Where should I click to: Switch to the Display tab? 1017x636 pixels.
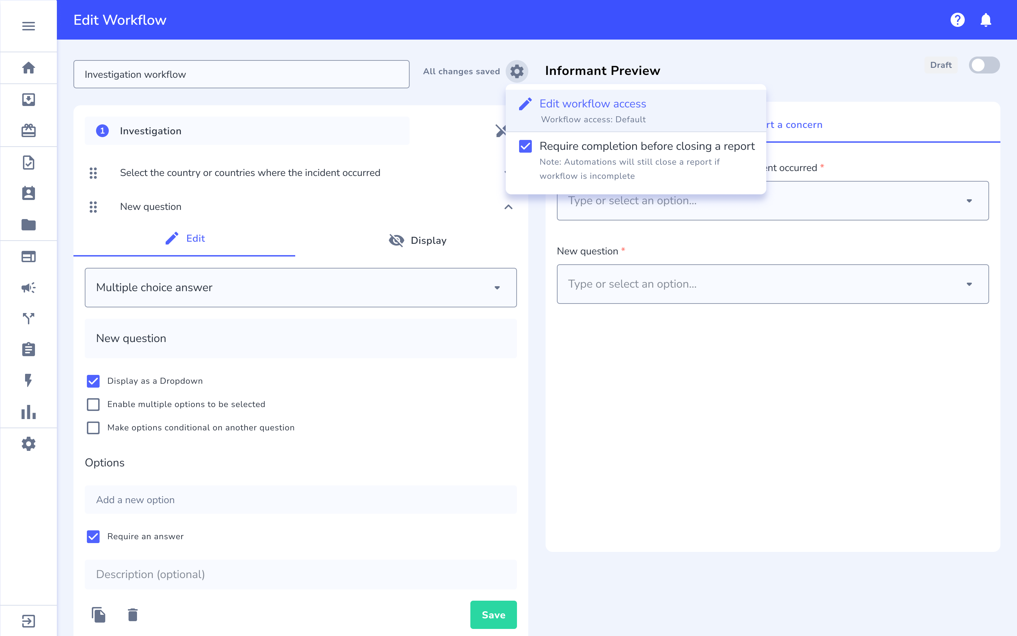pyautogui.click(x=417, y=240)
